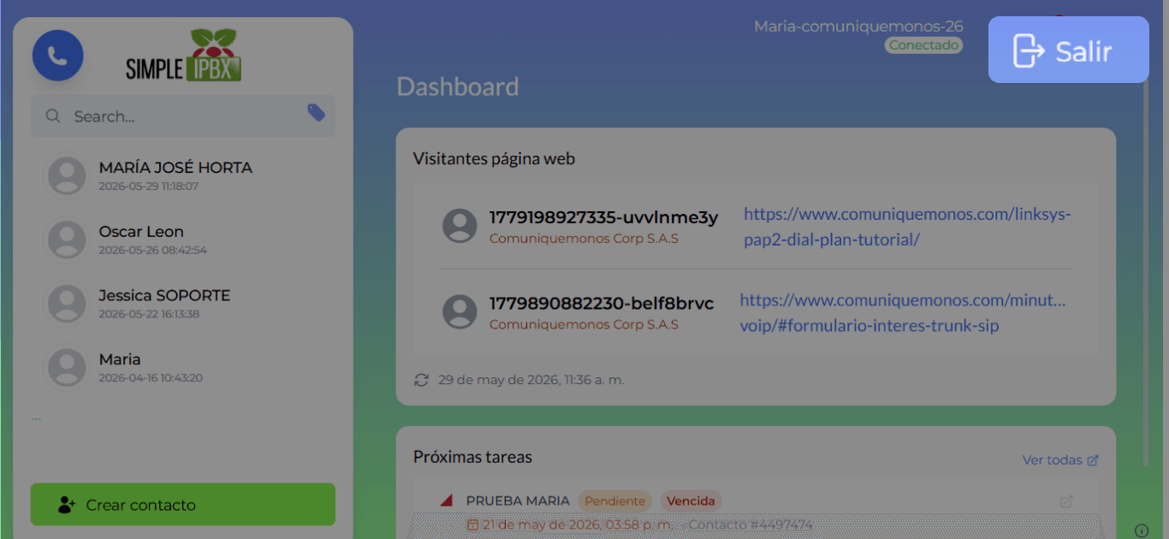1169x539 pixels.
Task: Click the Salir logout button
Action: pos(1068,50)
